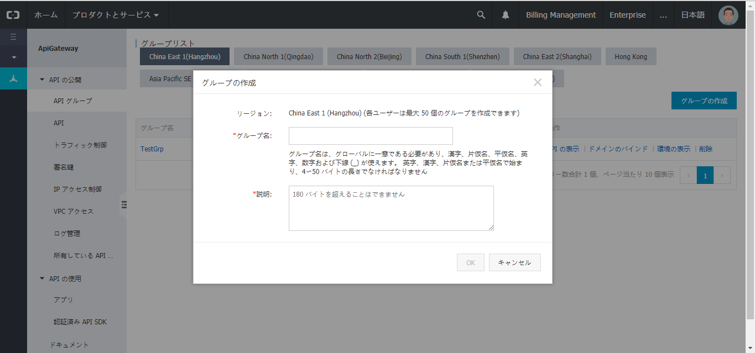Select Hong Kong region tab
The width and height of the screenshot is (755, 353).
click(x=631, y=57)
